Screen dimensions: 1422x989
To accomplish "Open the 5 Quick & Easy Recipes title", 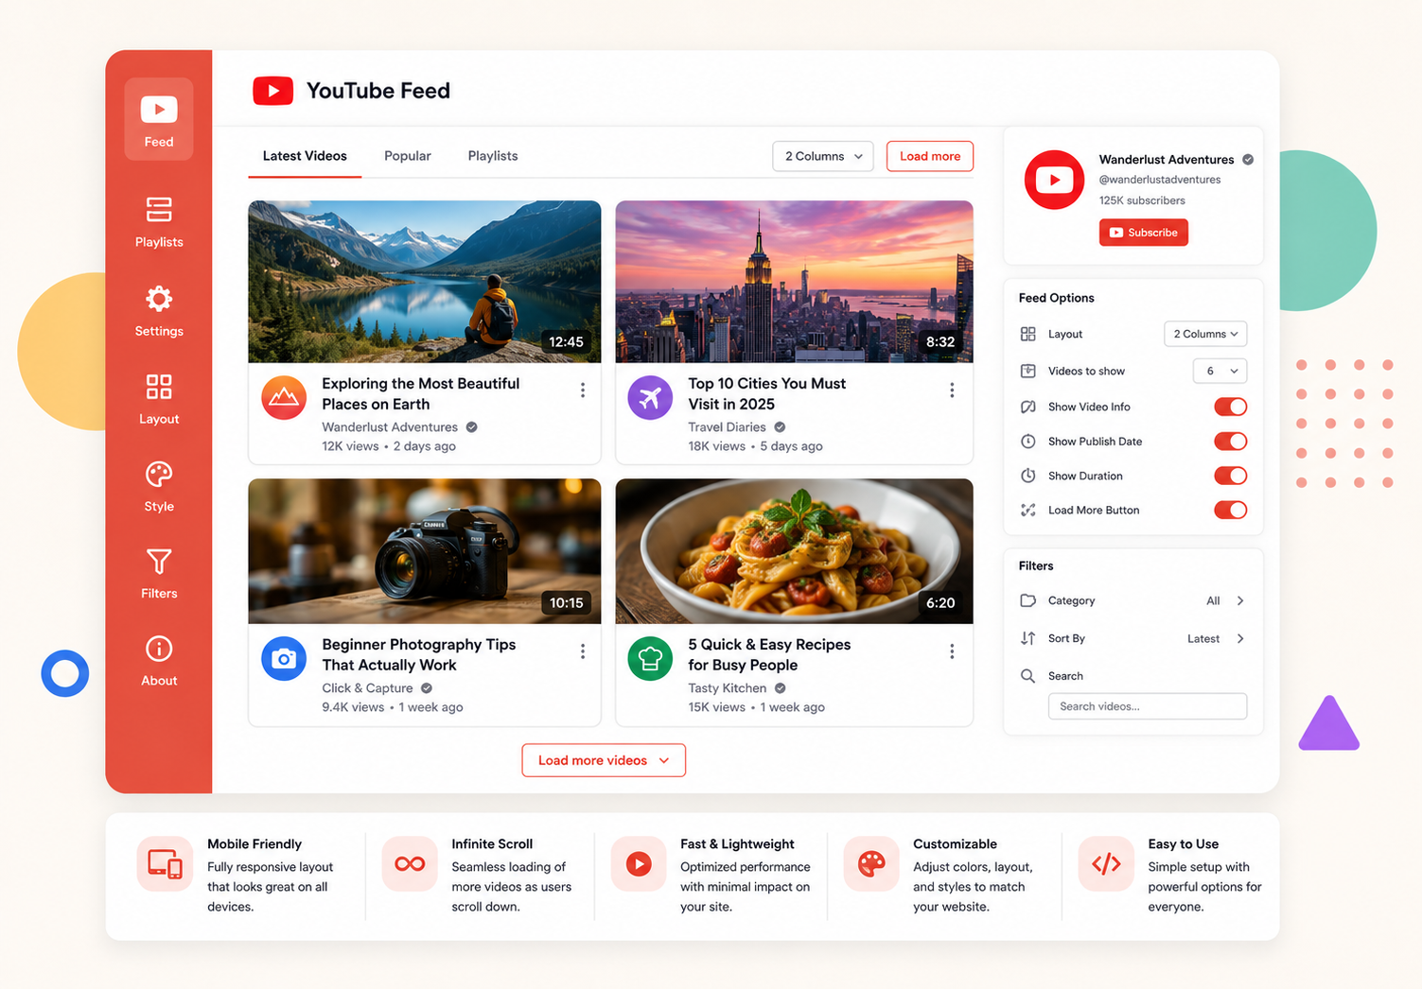I will [769, 654].
